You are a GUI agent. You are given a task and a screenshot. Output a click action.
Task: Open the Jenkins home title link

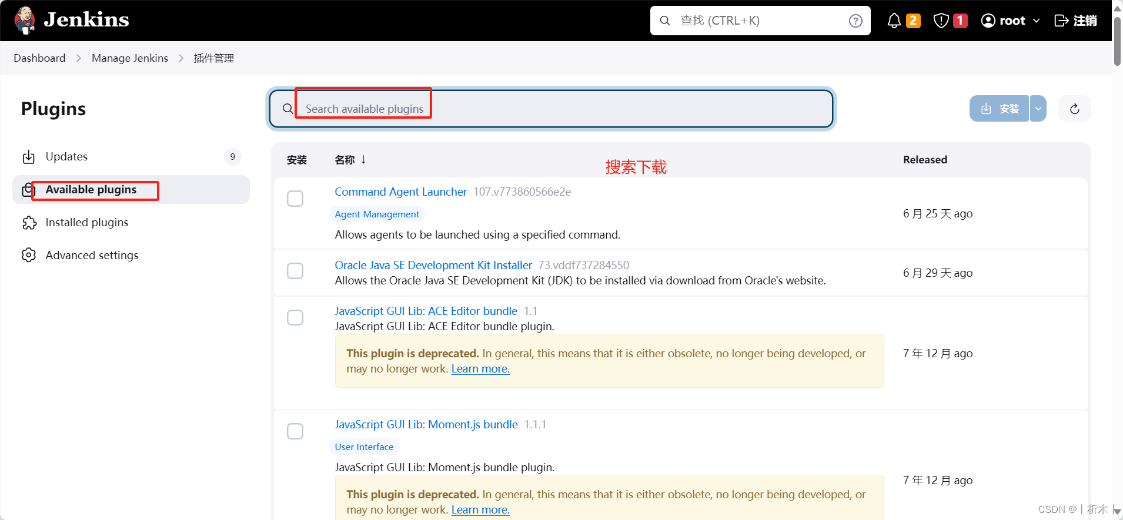coord(86,20)
